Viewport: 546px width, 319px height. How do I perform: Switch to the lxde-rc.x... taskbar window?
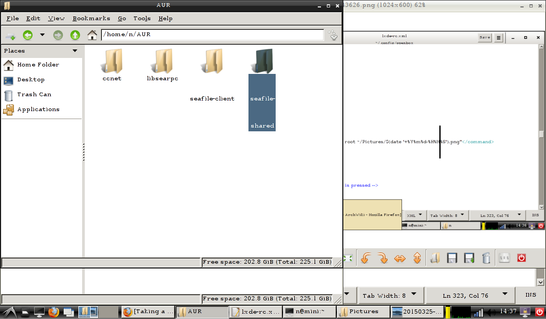point(255,312)
